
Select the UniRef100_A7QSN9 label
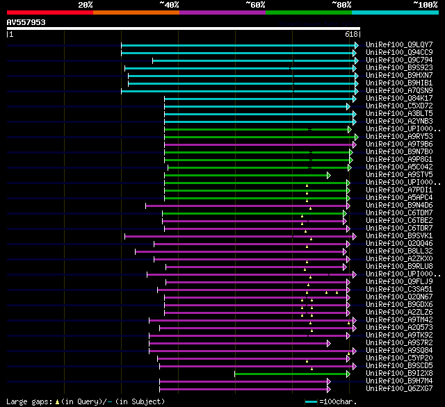(x=399, y=91)
